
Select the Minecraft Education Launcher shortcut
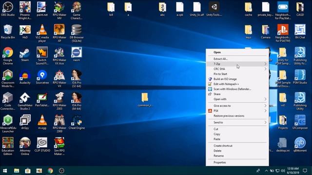pos(8,124)
